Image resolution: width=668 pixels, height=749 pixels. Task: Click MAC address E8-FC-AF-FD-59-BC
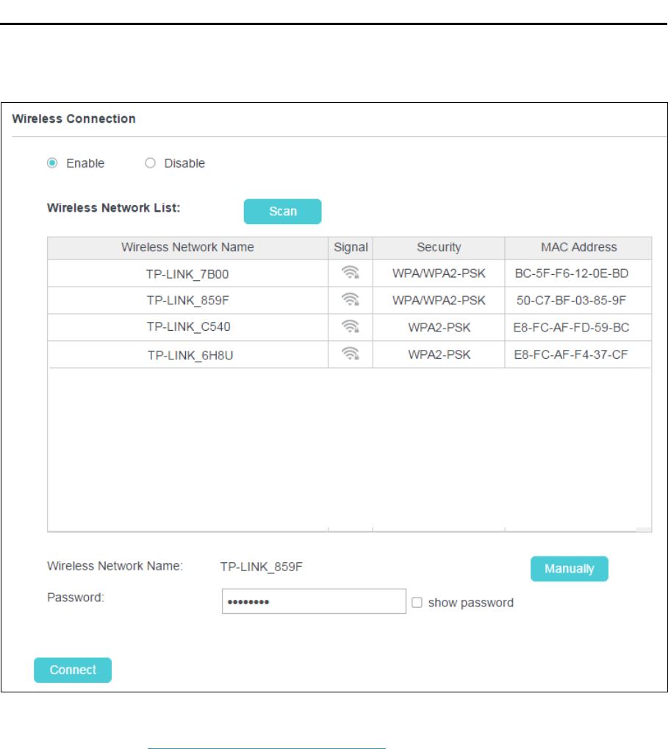tap(571, 327)
